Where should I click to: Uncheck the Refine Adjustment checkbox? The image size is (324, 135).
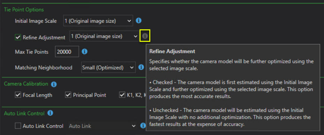[18, 37]
